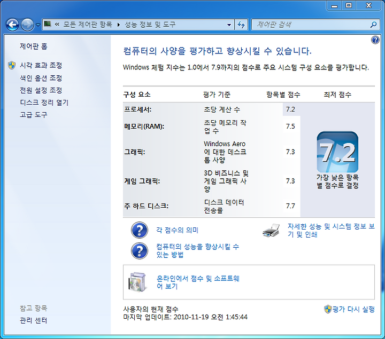The height and width of the screenshot is (339, 385).
Task: Click the 구성 요소 column header
Action: pos(137,94)
